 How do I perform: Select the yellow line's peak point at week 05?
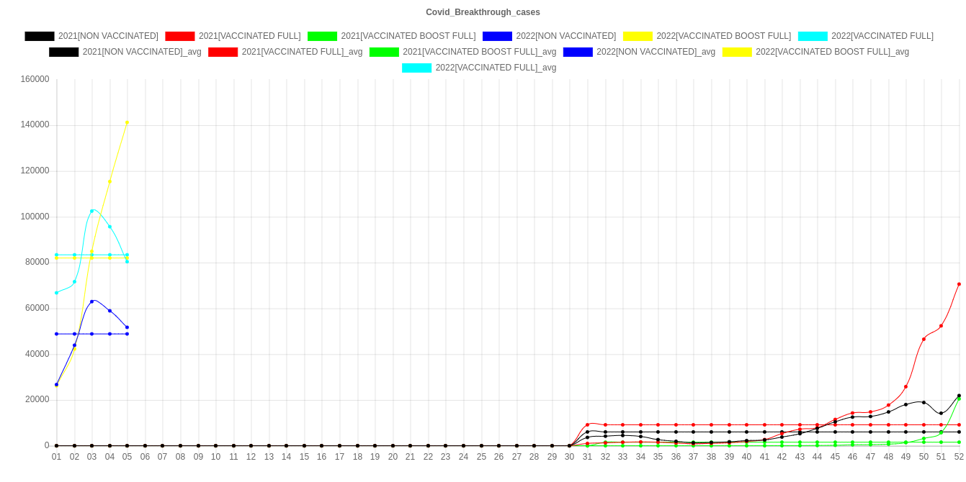click(127, 122)
